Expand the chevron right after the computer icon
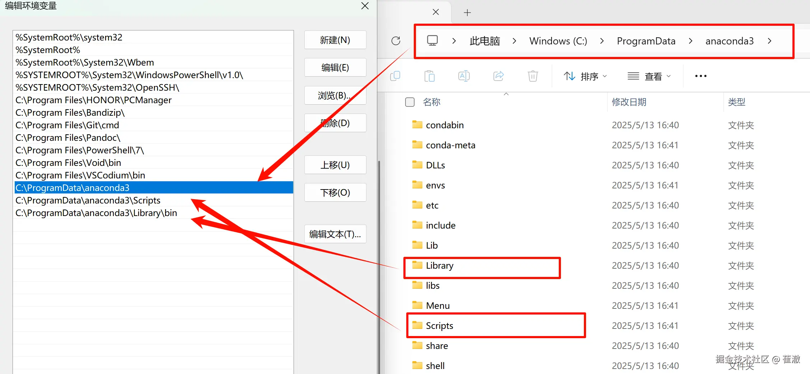This screenshot has height=374, width=810. click(454, 41)
